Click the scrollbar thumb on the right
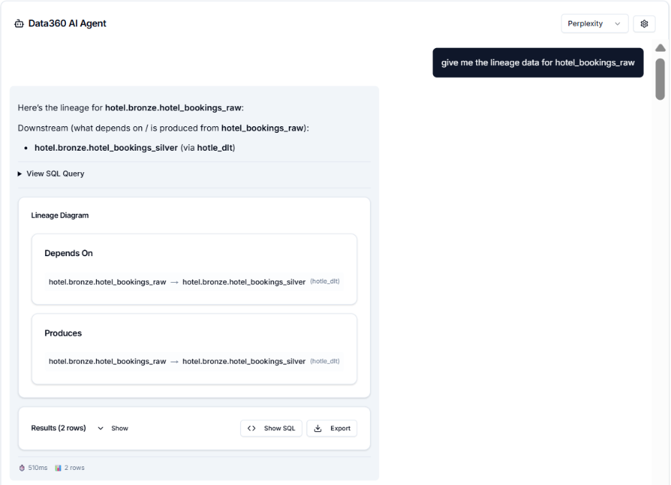The height and width of the screenshot is (485, 671). pyautogui.click(x=660, y=79)
